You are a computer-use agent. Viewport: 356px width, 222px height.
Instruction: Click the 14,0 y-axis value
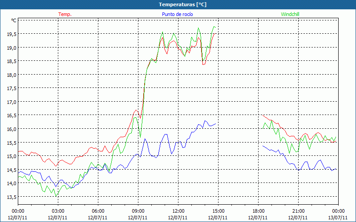(12, 183)
